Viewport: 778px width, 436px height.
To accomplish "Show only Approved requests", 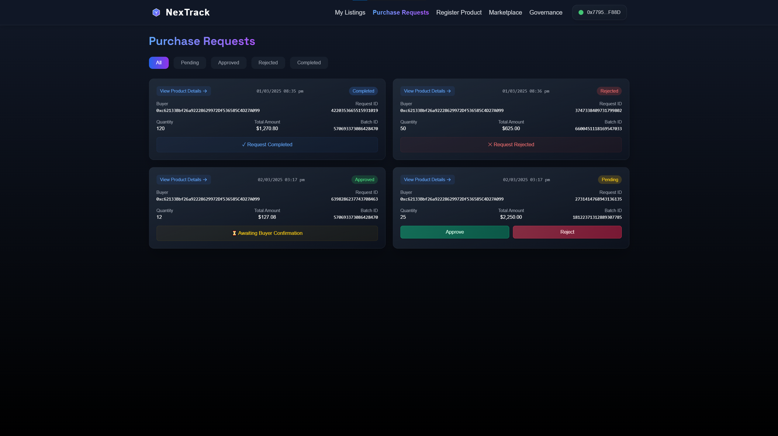I will click(229, 63).
